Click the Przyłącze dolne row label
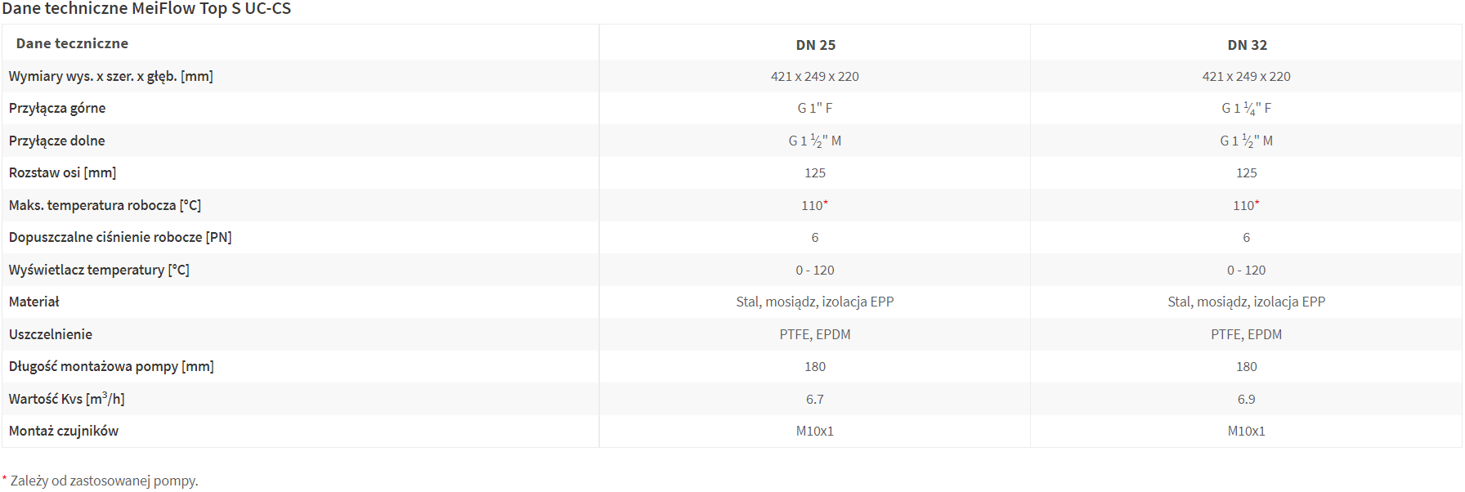 click(x=56, y=141)
